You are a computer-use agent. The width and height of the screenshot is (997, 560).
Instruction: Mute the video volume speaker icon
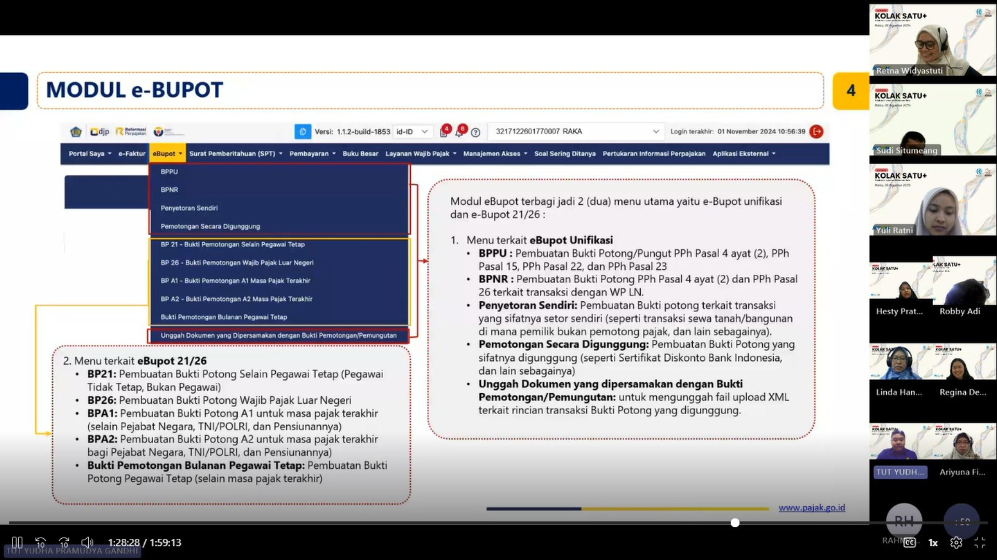pos(87,542)
